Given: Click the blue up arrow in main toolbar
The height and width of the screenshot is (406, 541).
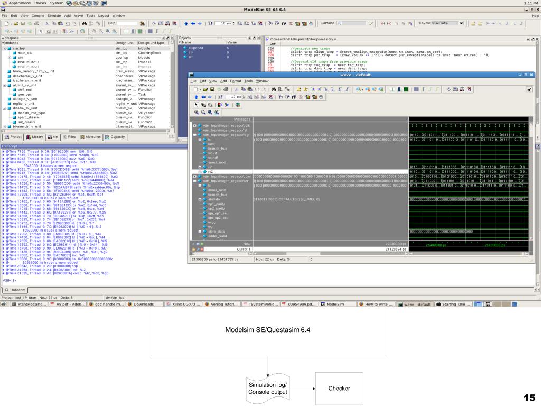Looking at the screenshot, I should [186, 23].
